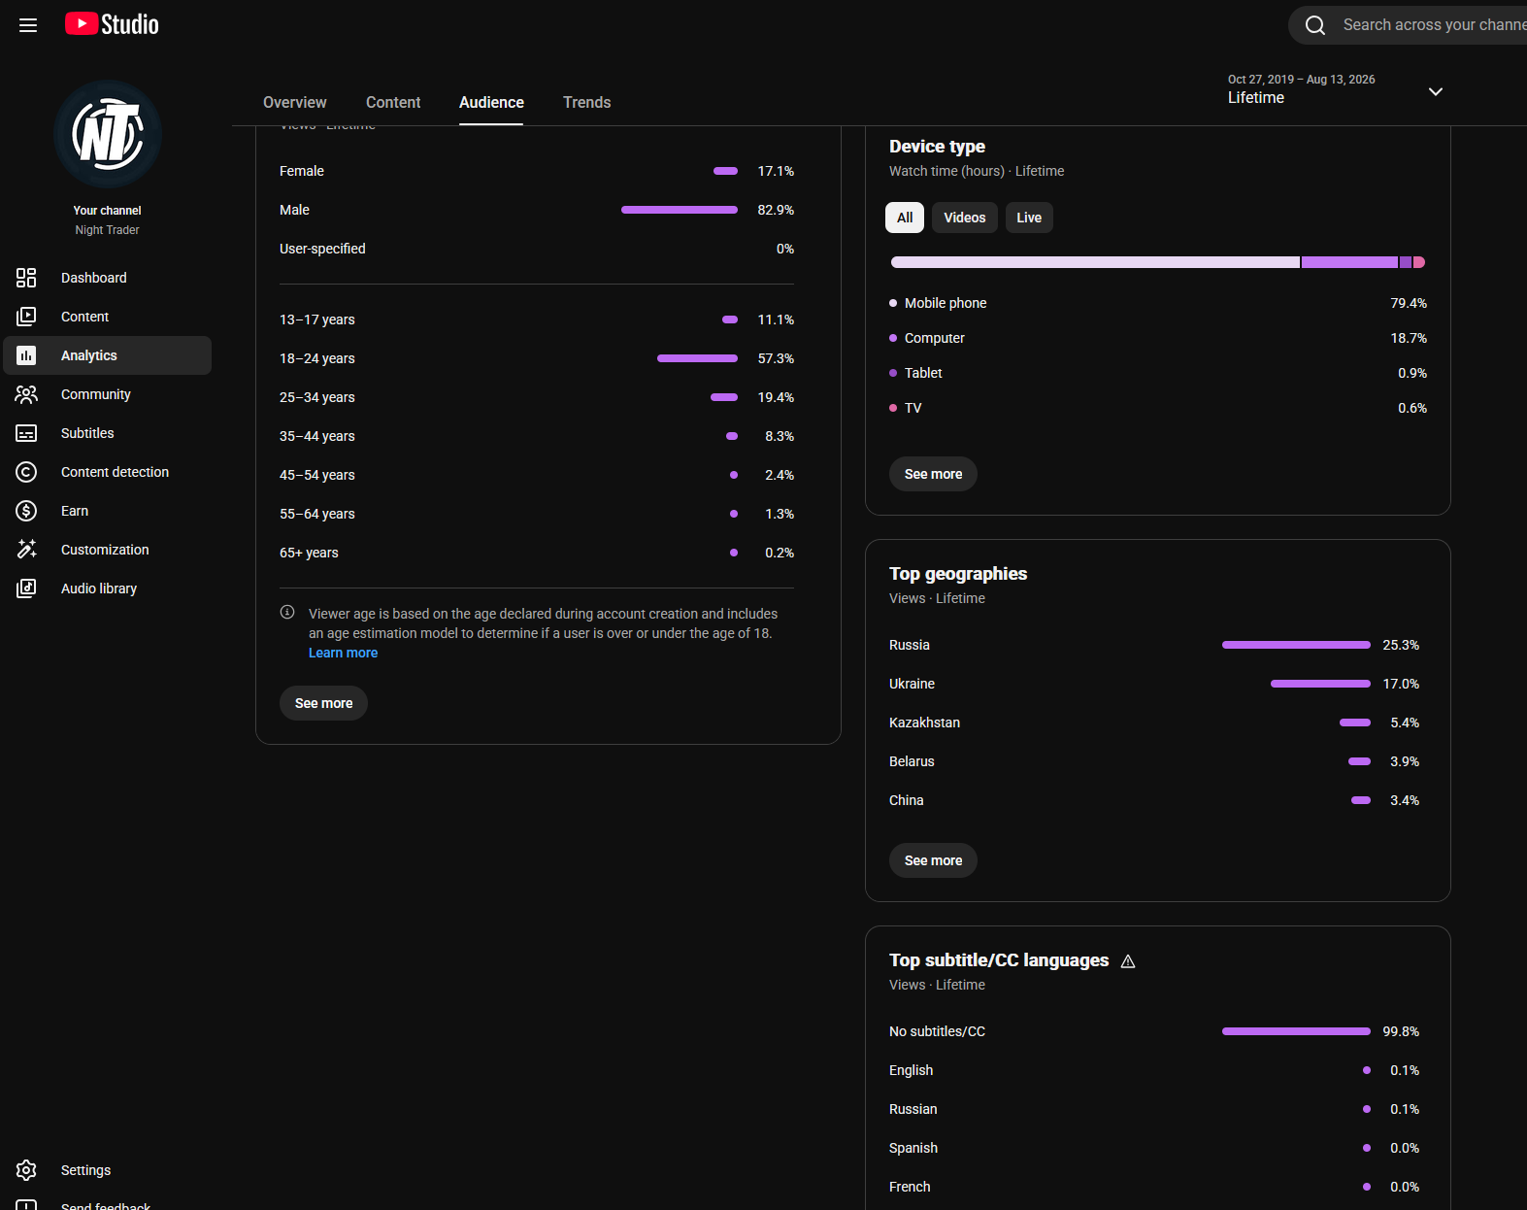Open Content detection copyright icon
The height and width of the screenshot is (1210, 1527).
26,472
